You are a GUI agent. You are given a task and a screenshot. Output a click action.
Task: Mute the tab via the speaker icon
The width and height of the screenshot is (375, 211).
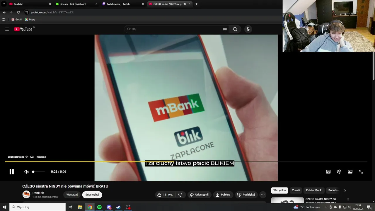coord(185,4)
